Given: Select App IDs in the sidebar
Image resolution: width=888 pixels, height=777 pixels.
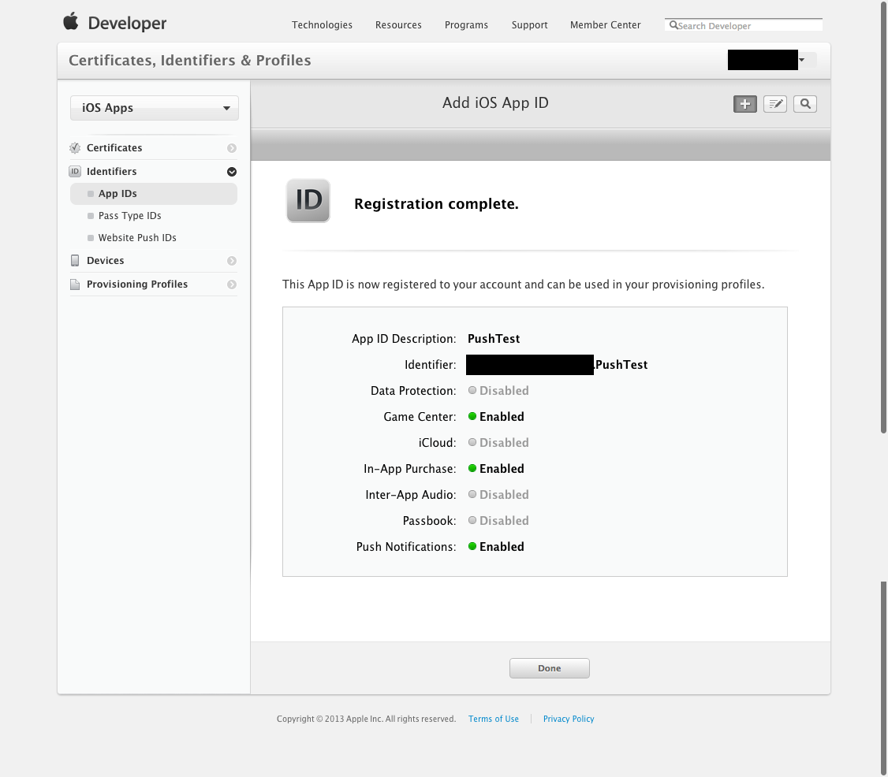Looking at the screenshot, I should click(x=154, y=194).
